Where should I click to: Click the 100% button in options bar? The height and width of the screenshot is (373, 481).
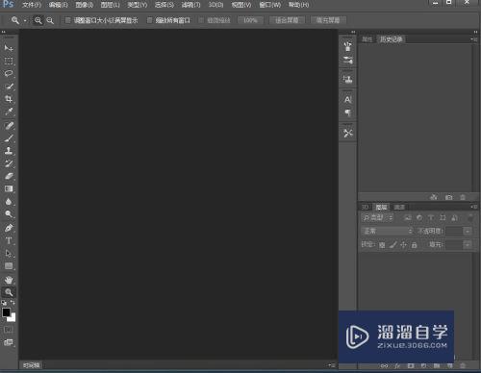pos(250,20)
